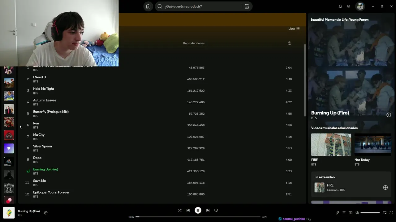Click the 421.350.179 play count
This screenshot has height=222, width=396.
coord(196,171)
